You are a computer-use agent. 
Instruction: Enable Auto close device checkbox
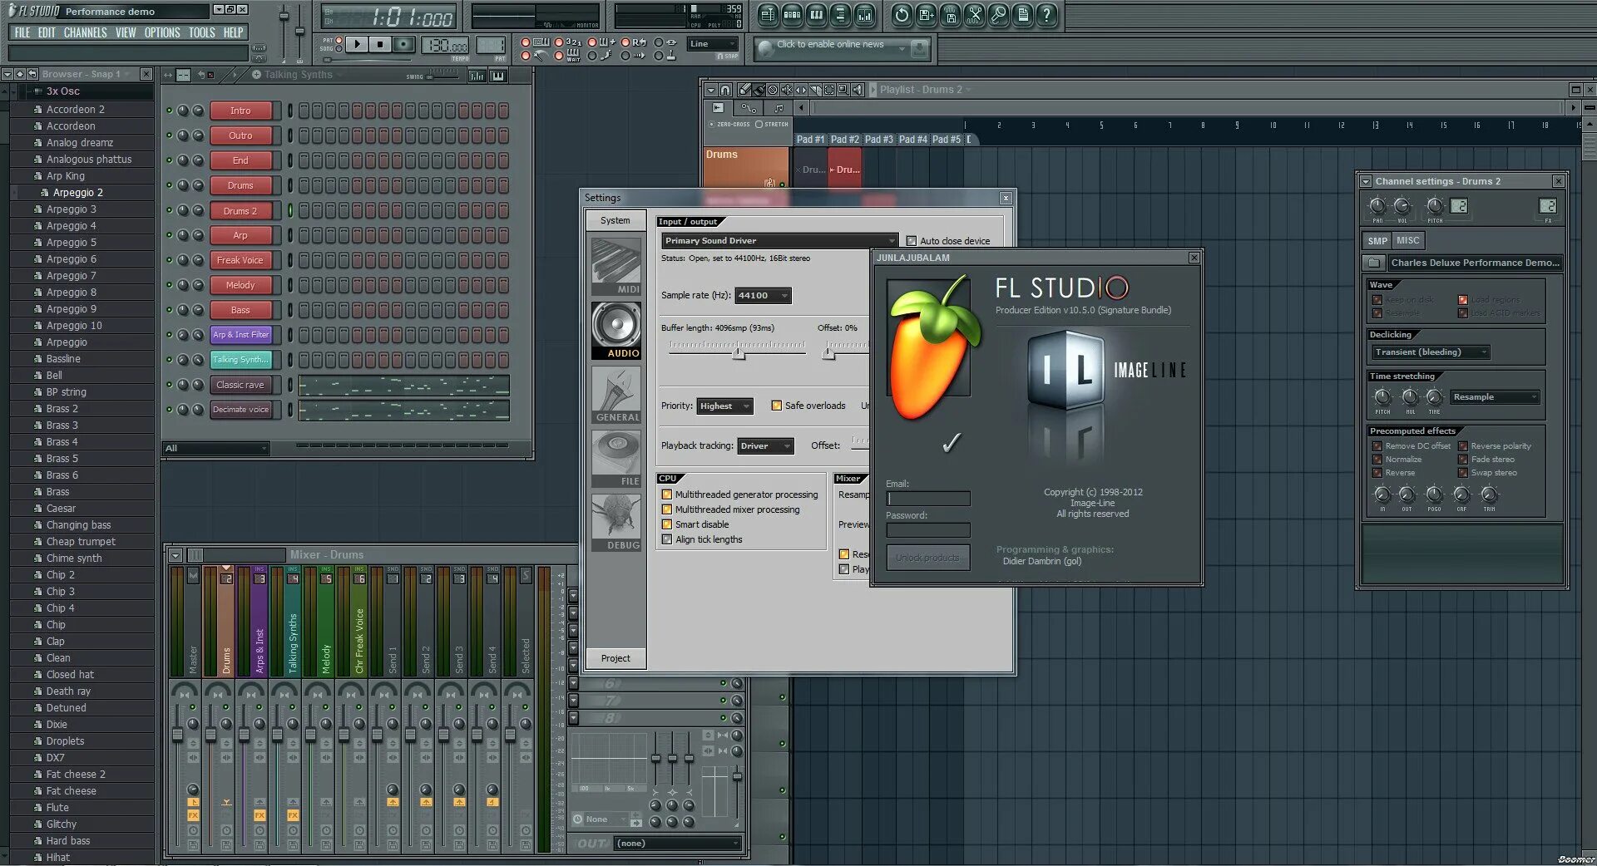[x=912, y=241]
